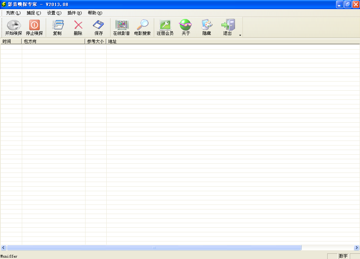This screenshot has width=360, height=259.
Task: Sort by the 时间 column header
Action: (11, 41)
